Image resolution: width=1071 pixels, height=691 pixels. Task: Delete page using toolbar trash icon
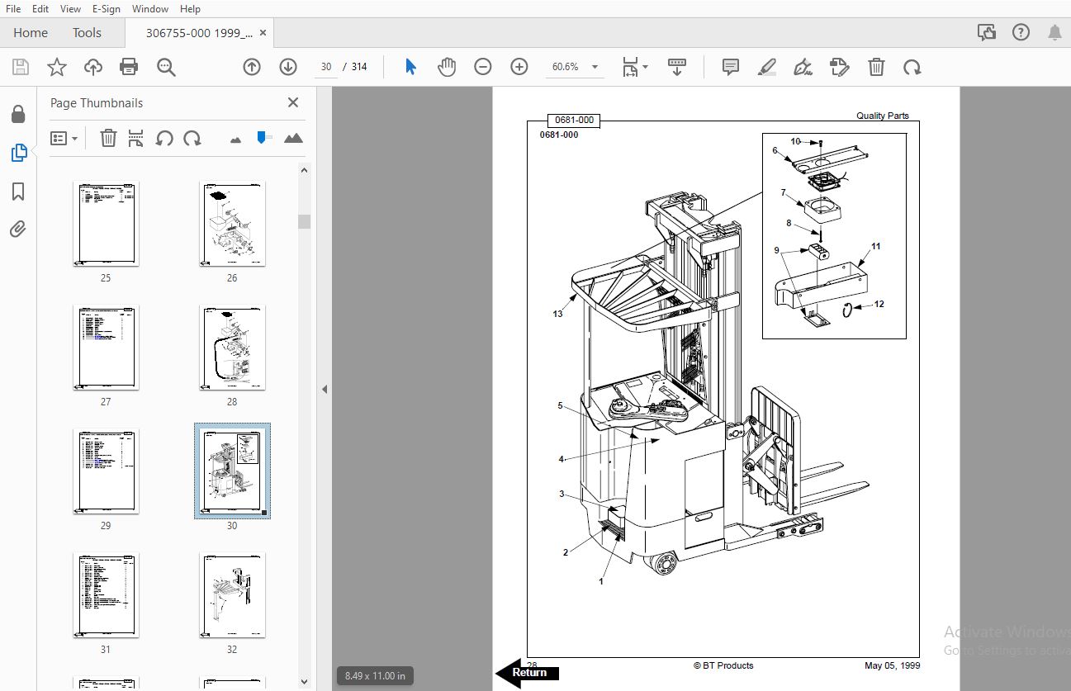pyautogui.click(x=876, y=67)
